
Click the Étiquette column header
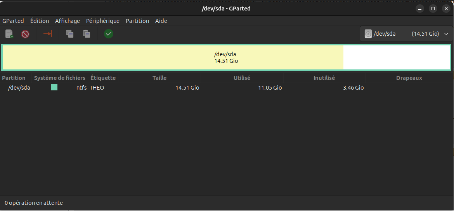[103, 78]
